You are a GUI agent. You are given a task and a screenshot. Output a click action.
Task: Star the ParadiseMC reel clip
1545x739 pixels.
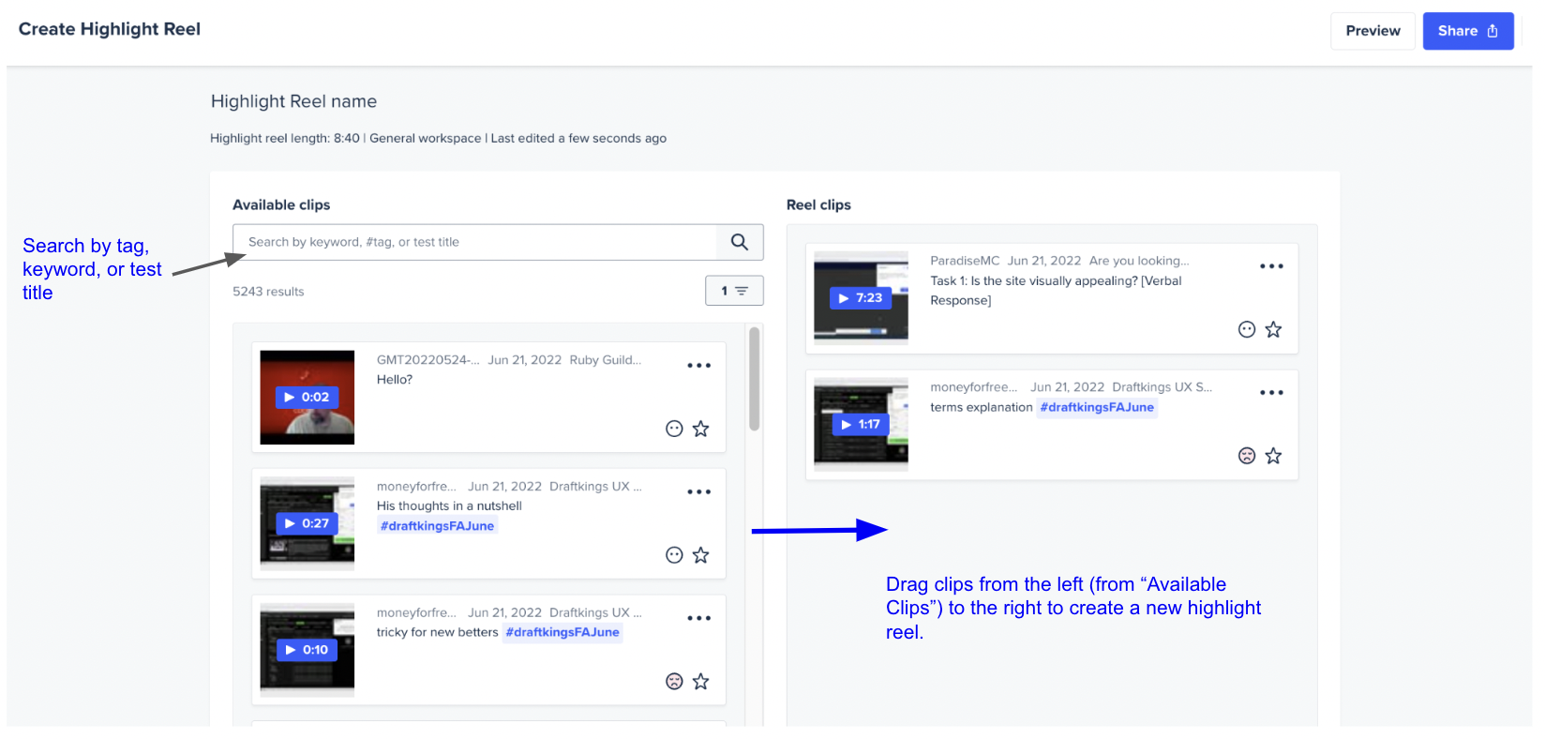point(1273,329)
